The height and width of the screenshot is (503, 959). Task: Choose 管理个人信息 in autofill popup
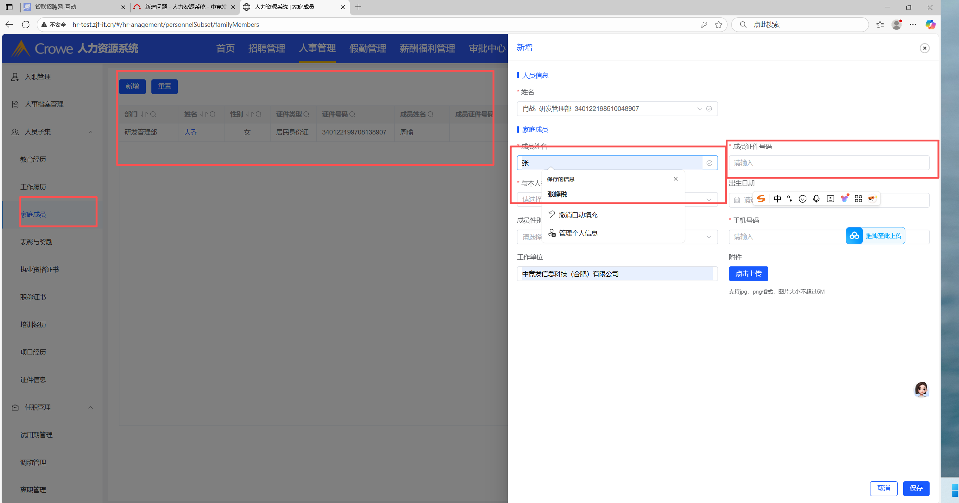tap(578, 233)
